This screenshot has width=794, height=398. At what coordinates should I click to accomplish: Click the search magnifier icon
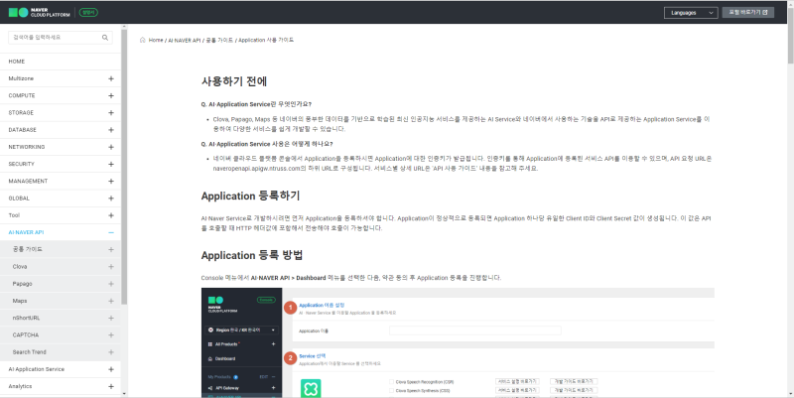[x=105, y=38]
